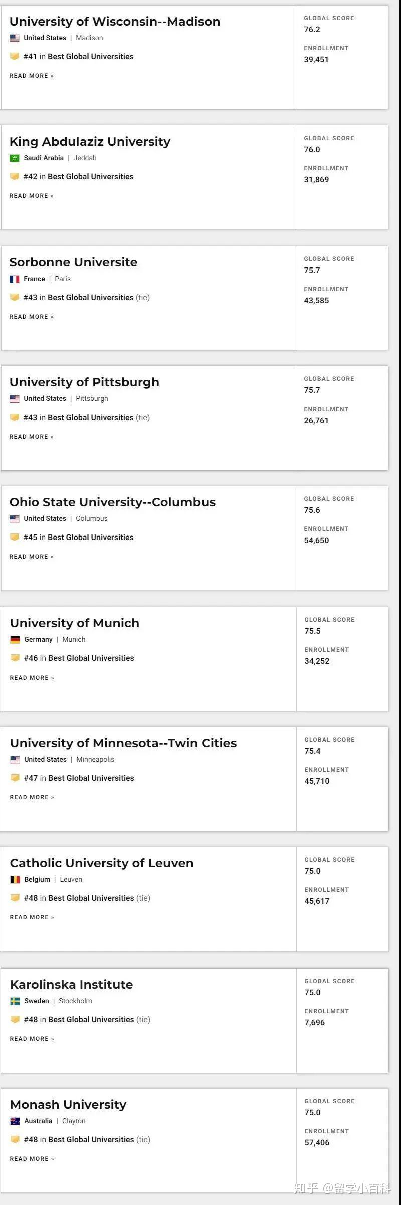Open the University of Pittsburgh title link
Screen dimensions: 401x1205
point(84,382)
